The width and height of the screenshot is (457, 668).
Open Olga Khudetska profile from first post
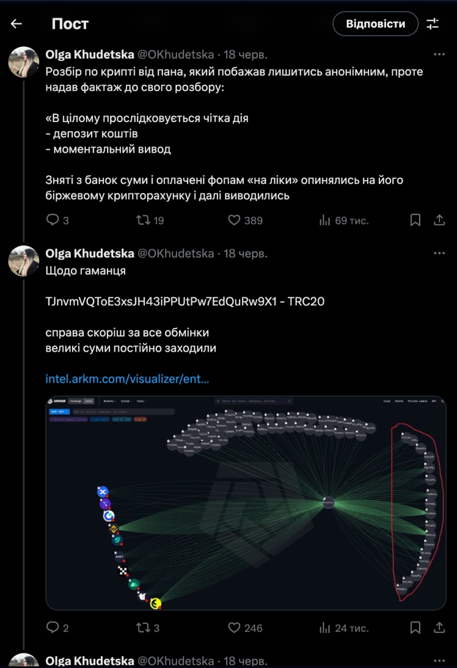point(90,54)
